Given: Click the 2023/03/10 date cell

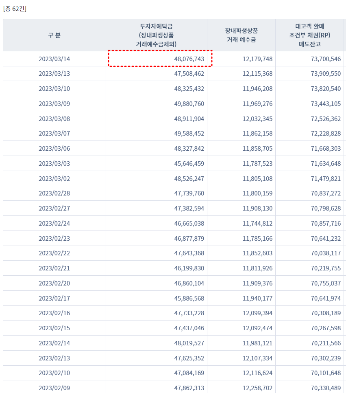Looking at the screenshot, I should [54, 89].
